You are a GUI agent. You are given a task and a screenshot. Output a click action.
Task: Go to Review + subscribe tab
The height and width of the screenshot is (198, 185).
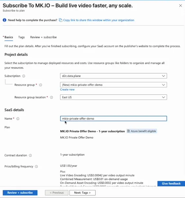(x=43, y=37)
